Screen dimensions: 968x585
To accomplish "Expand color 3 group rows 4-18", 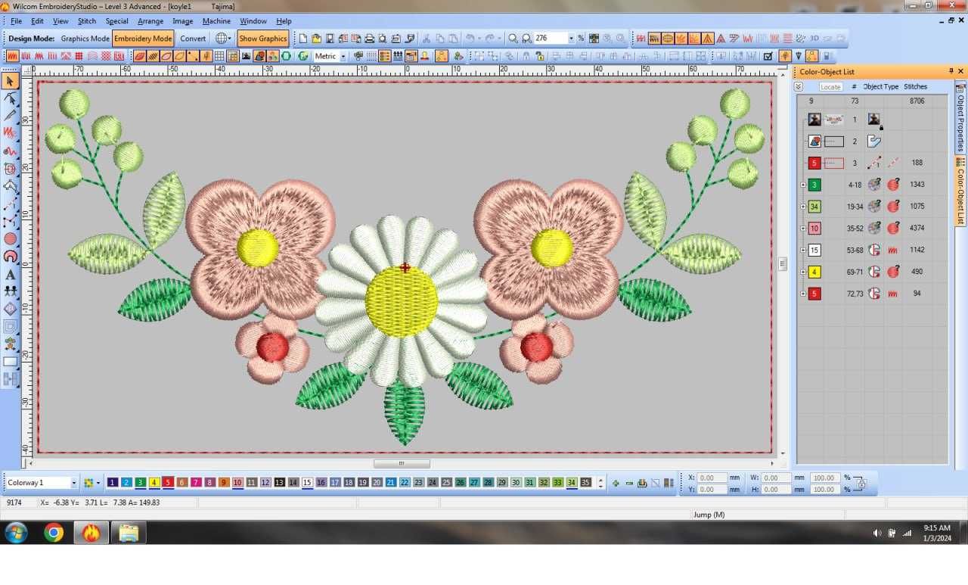I will pyautogui.click(x=803, y=185).
